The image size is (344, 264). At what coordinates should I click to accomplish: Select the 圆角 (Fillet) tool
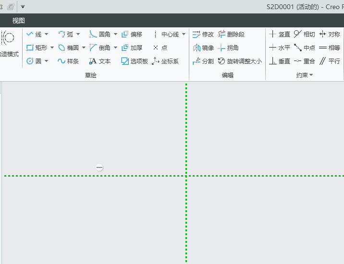[100, 35]
